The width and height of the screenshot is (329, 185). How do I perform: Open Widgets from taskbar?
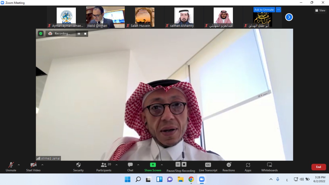[159, 179]
